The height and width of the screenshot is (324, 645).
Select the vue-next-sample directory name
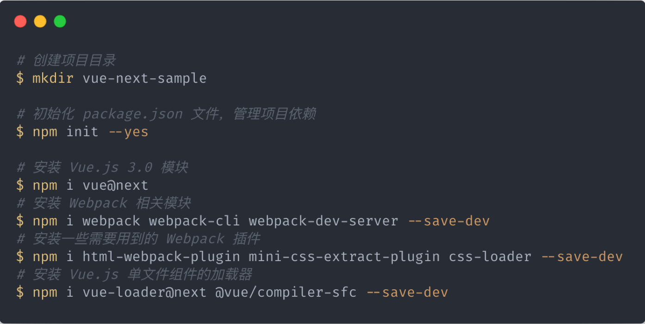click(x=145, y=78)
